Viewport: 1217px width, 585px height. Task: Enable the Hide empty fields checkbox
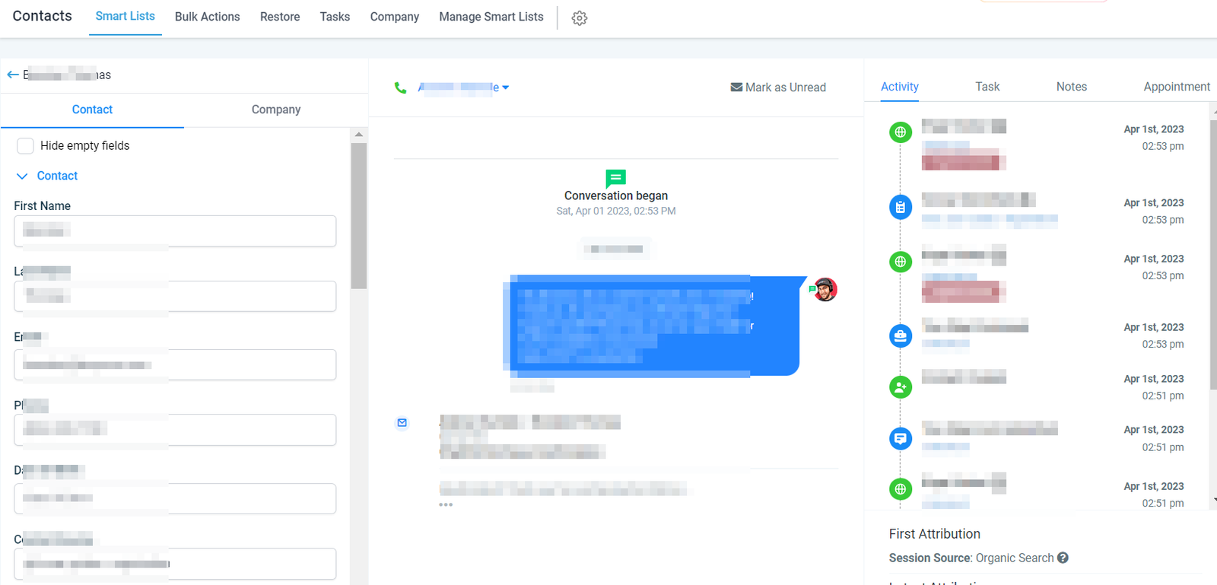tap(25, 146)
